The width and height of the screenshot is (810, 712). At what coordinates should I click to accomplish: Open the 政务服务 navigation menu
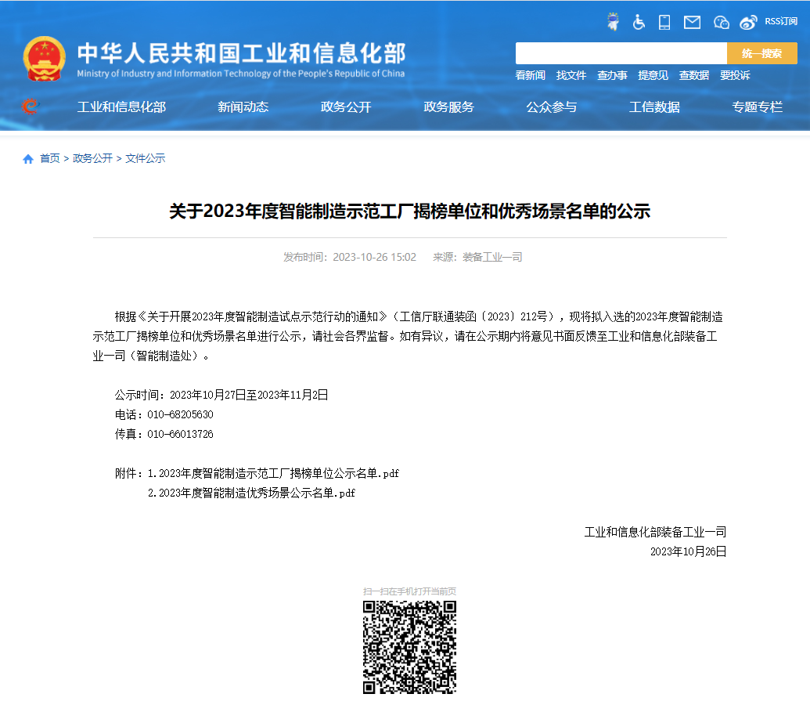[448, 107]
